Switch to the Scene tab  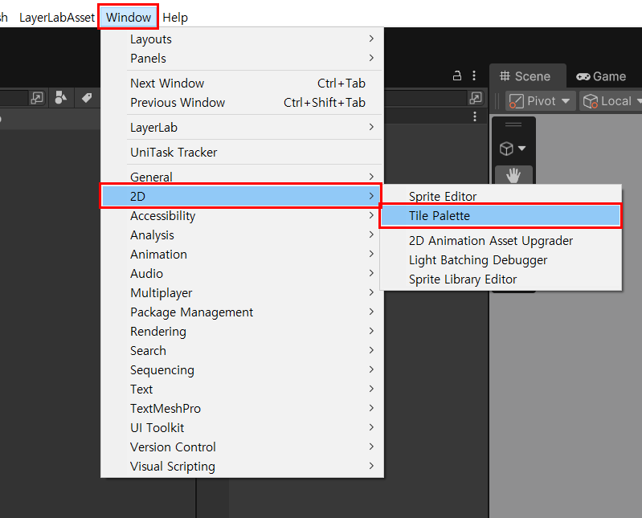coord(527,76)
